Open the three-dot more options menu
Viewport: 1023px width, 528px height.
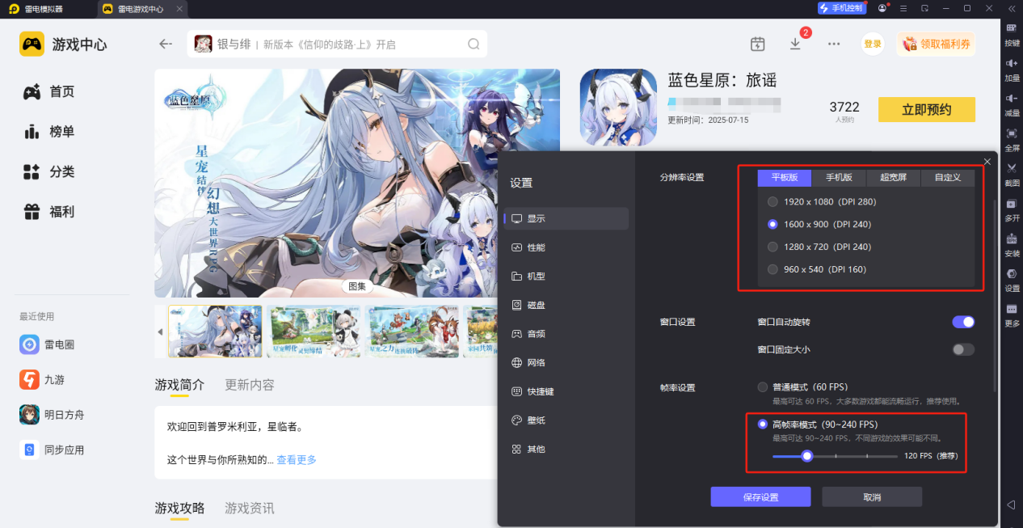tap(834, 44)
